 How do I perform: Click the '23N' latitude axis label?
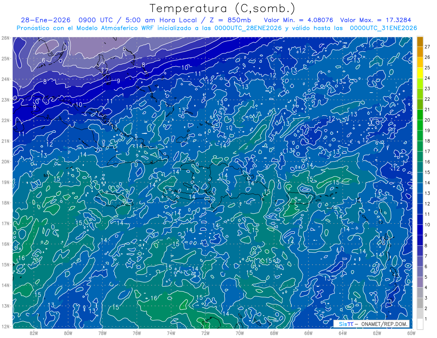click(5, 100)
